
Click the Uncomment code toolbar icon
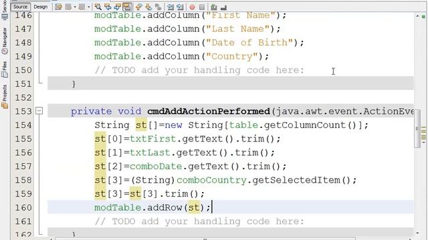point(223,7)
